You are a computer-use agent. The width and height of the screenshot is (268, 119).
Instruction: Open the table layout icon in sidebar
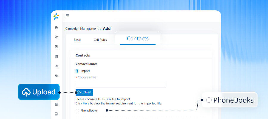tap(56, 56)
